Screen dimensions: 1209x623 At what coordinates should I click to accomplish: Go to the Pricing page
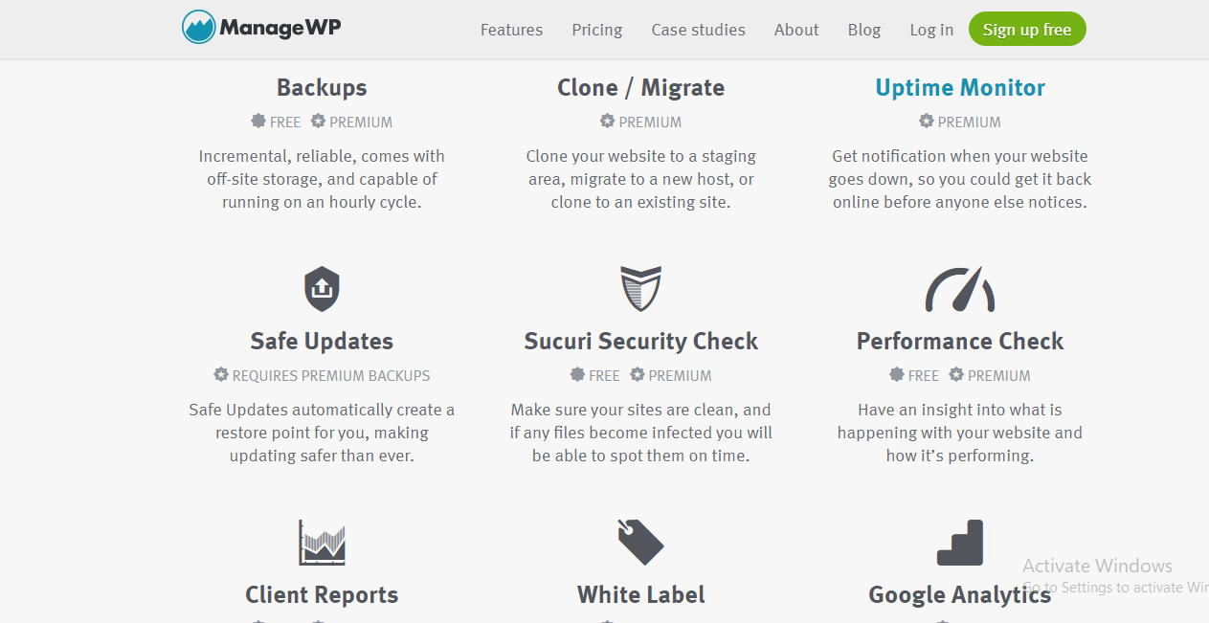click(x=597, y=30)
